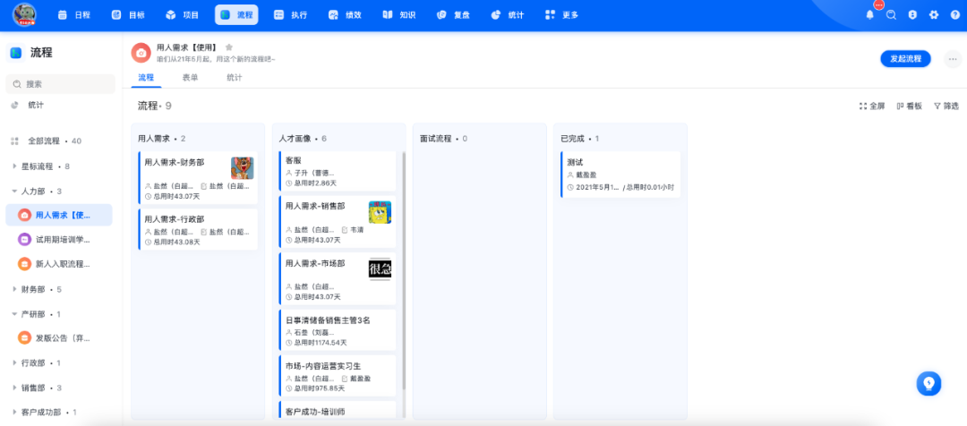Click the user avatar in top-left corner
The height and width of the screenshot is (426, 967).
[x=25, y=15]
